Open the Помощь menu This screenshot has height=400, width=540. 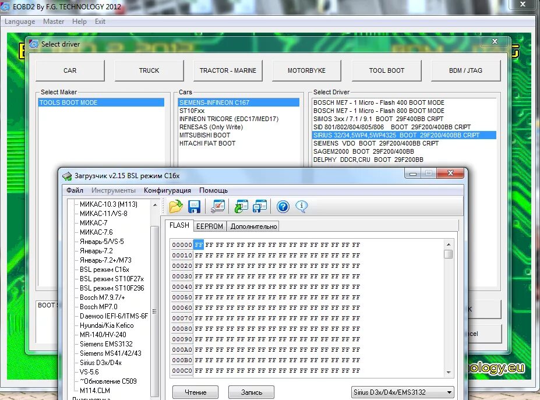[214, 190]
